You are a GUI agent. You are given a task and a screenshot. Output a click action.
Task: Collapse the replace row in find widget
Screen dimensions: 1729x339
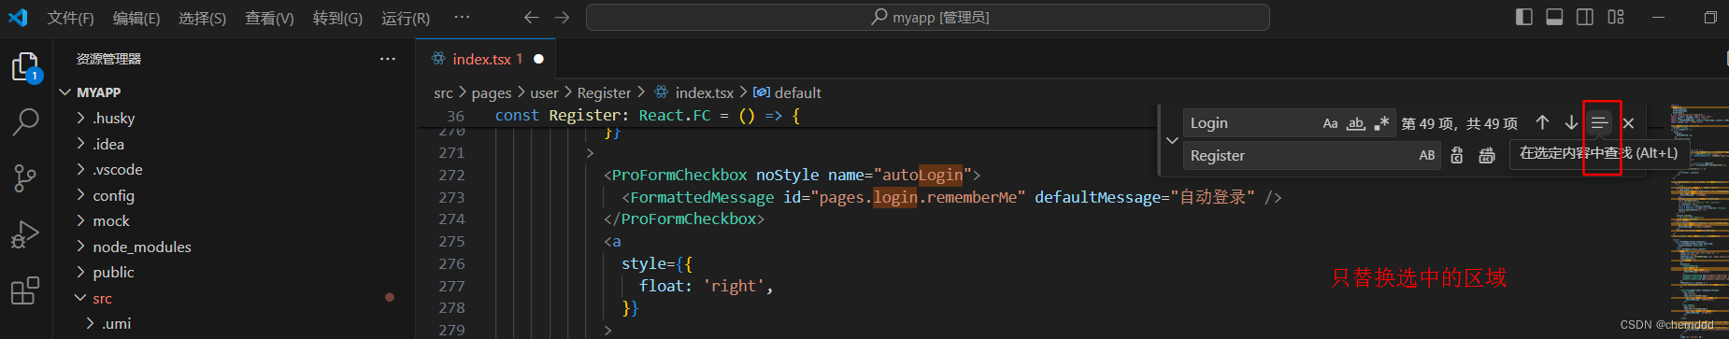tap(1172, 140)
